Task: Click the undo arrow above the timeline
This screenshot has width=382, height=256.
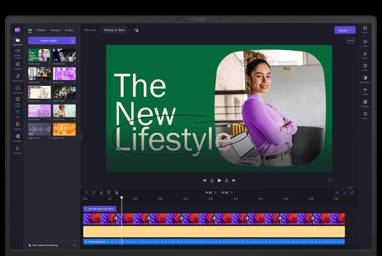Action: tap(86, 193)
